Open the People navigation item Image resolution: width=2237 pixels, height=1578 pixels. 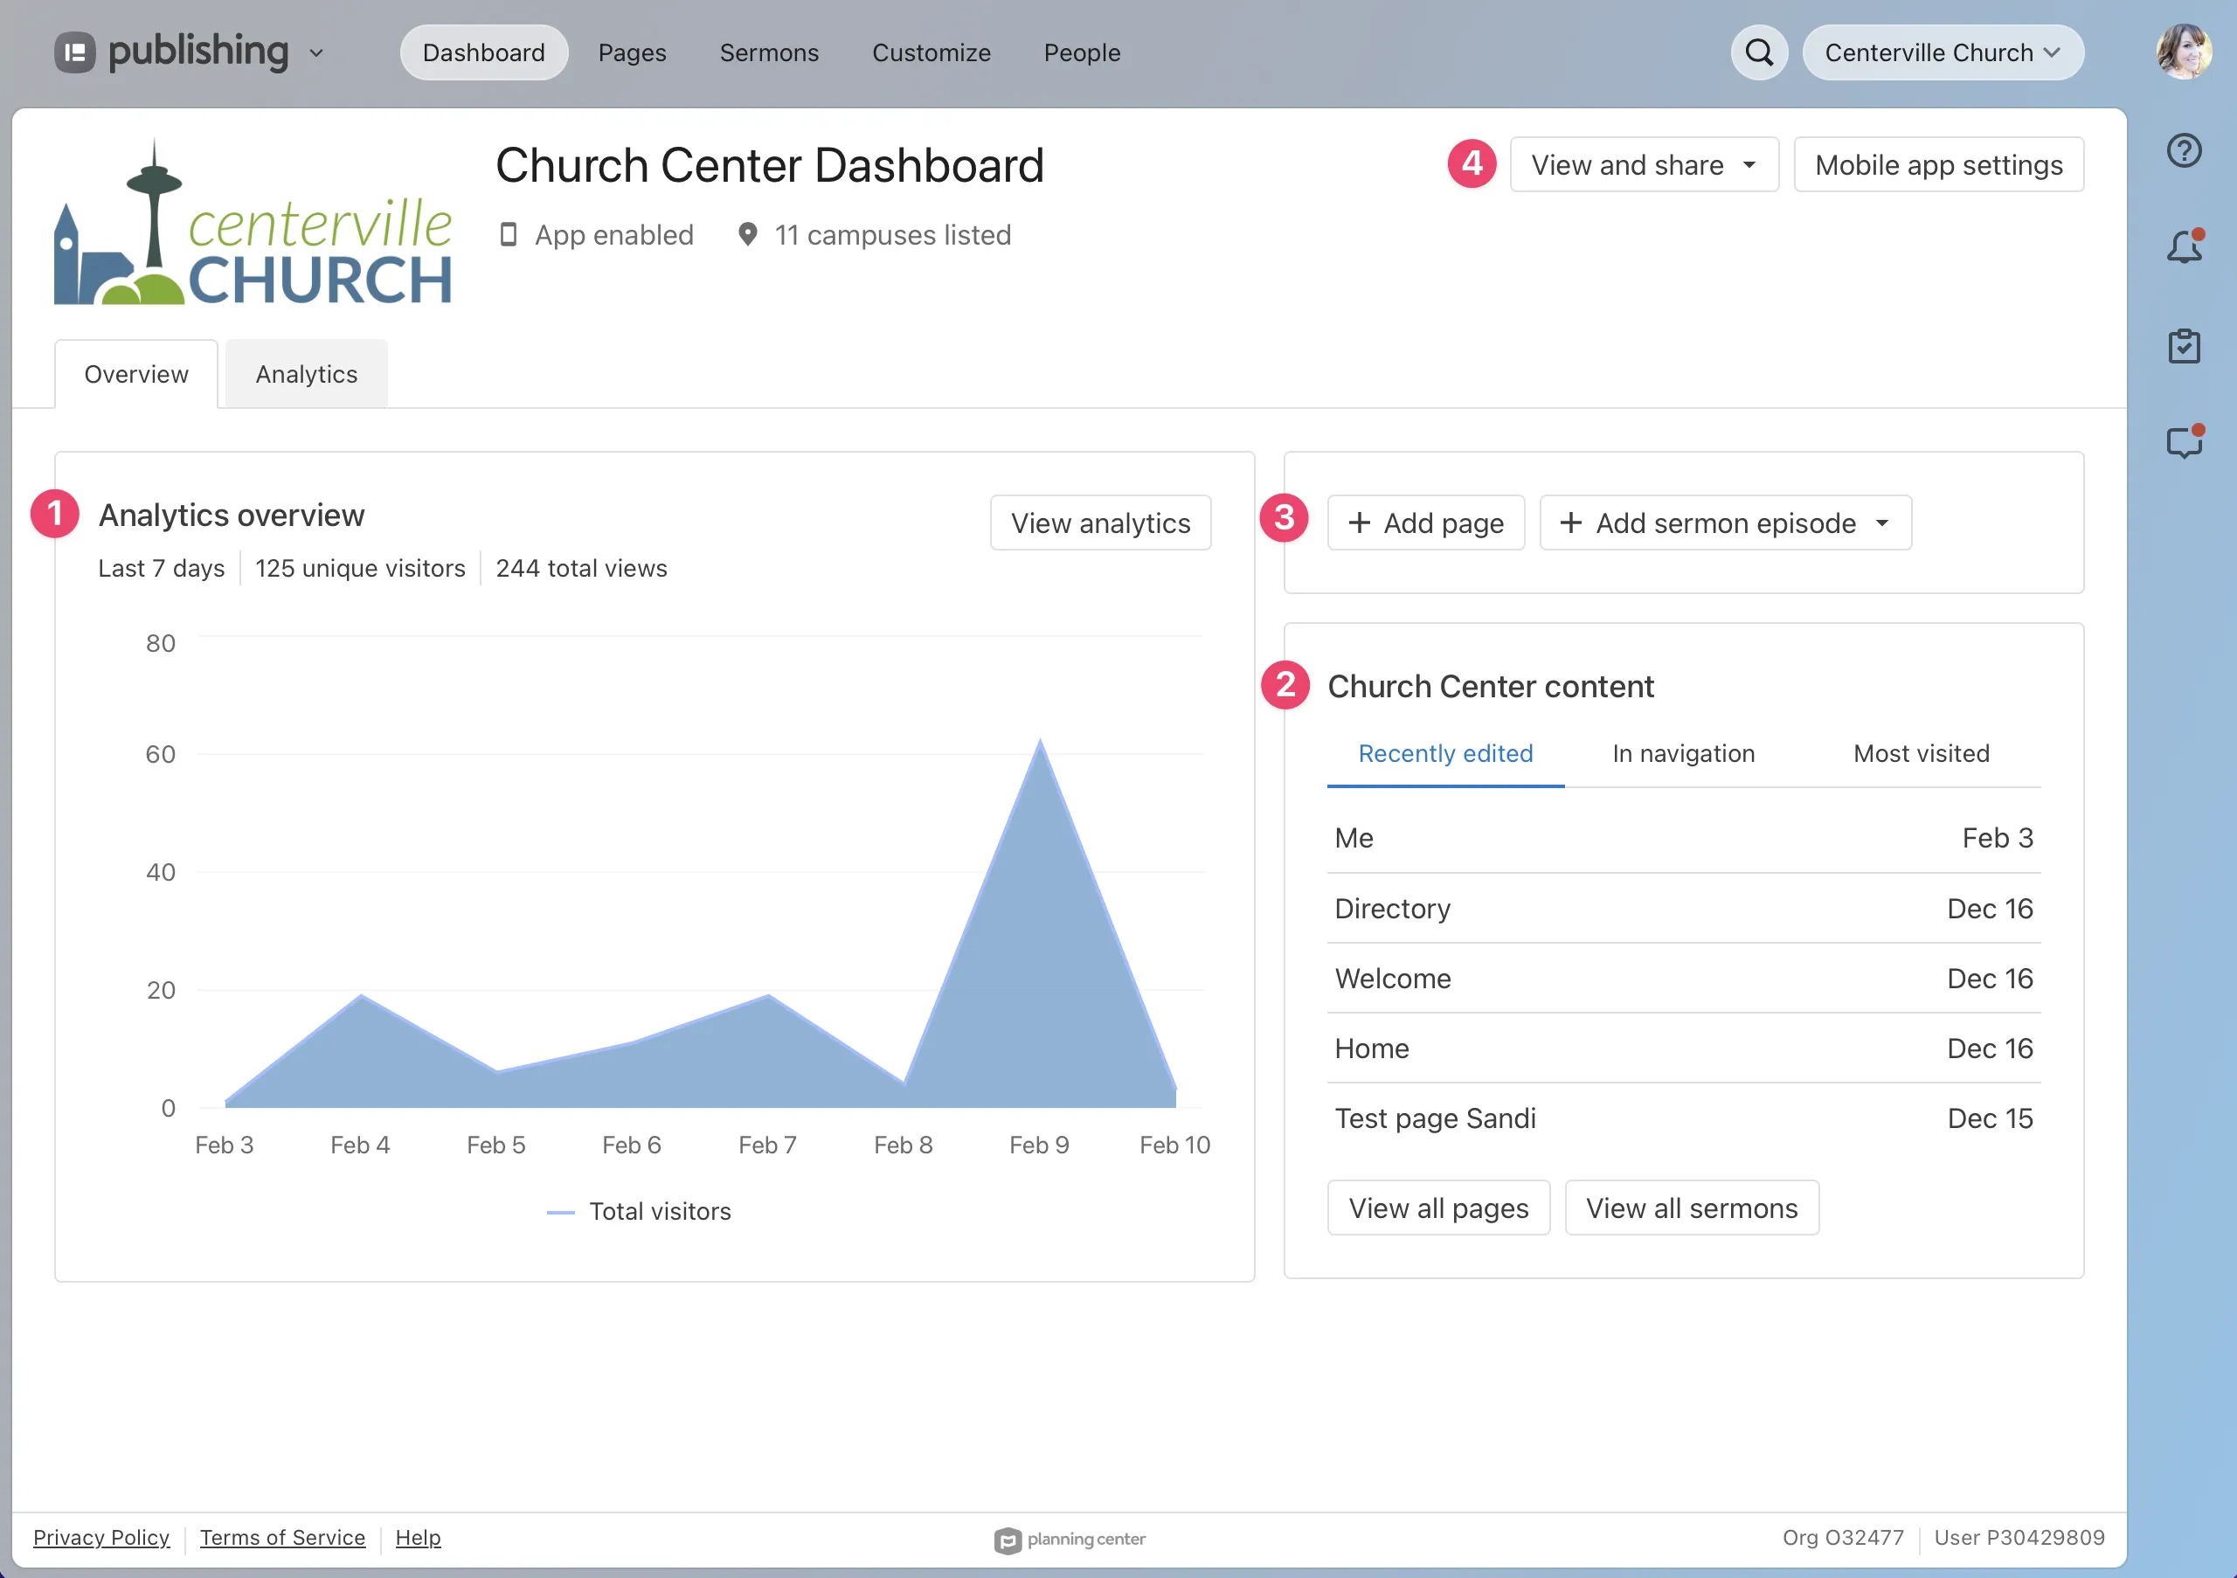point(1082,52)
